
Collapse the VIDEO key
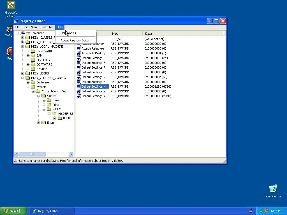click(44, 109)
